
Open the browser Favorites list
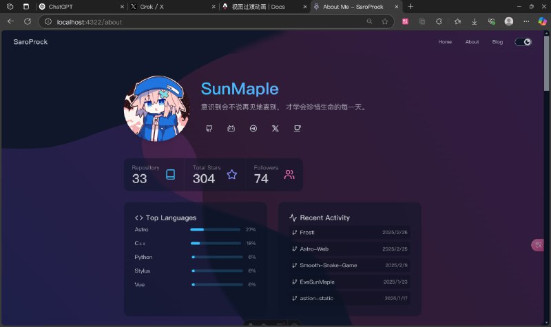click(x=457, y=21)
